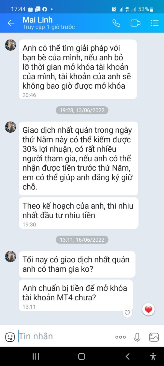Select the message 'Anh chuẩn bị tiền để mở khóa'

click(x=76, y=295)
